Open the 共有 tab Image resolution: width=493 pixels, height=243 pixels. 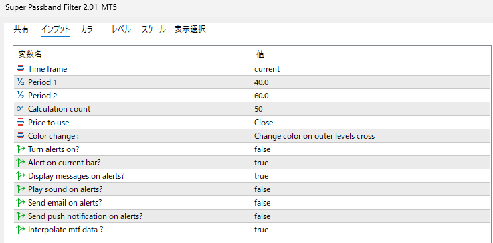pos(21,29)
